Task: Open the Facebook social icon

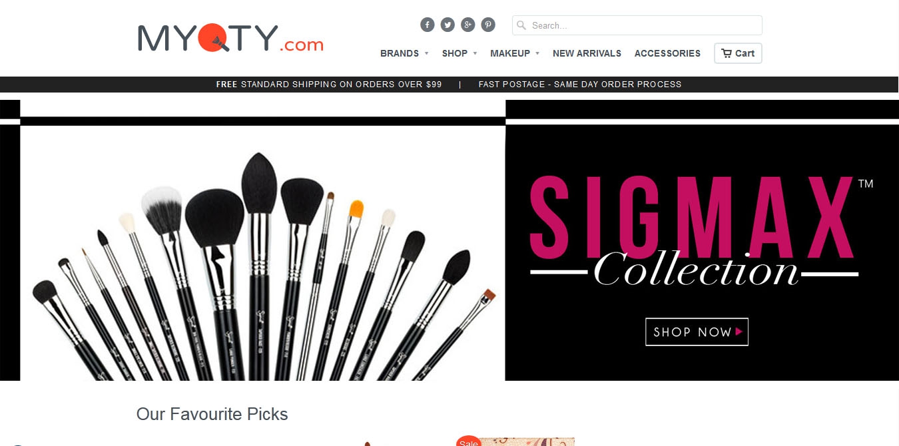Action: pos(428,25)
